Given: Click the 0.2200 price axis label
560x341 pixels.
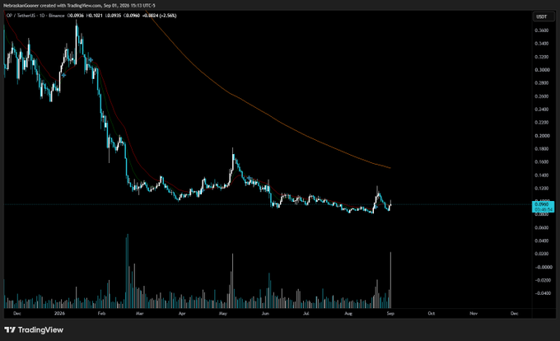Looking at the screenshot, I should click(x=541, y=123).
